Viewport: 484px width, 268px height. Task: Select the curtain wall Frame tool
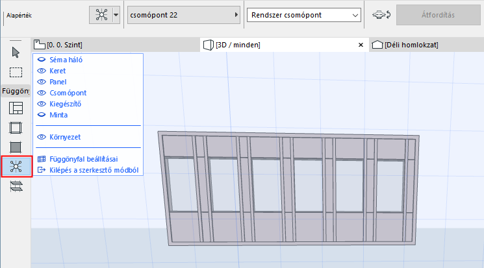16,128
